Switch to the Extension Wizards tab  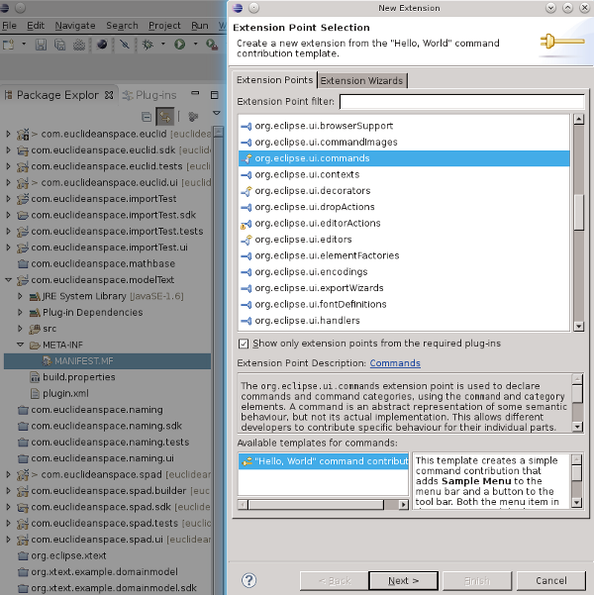tap(361, 81)
